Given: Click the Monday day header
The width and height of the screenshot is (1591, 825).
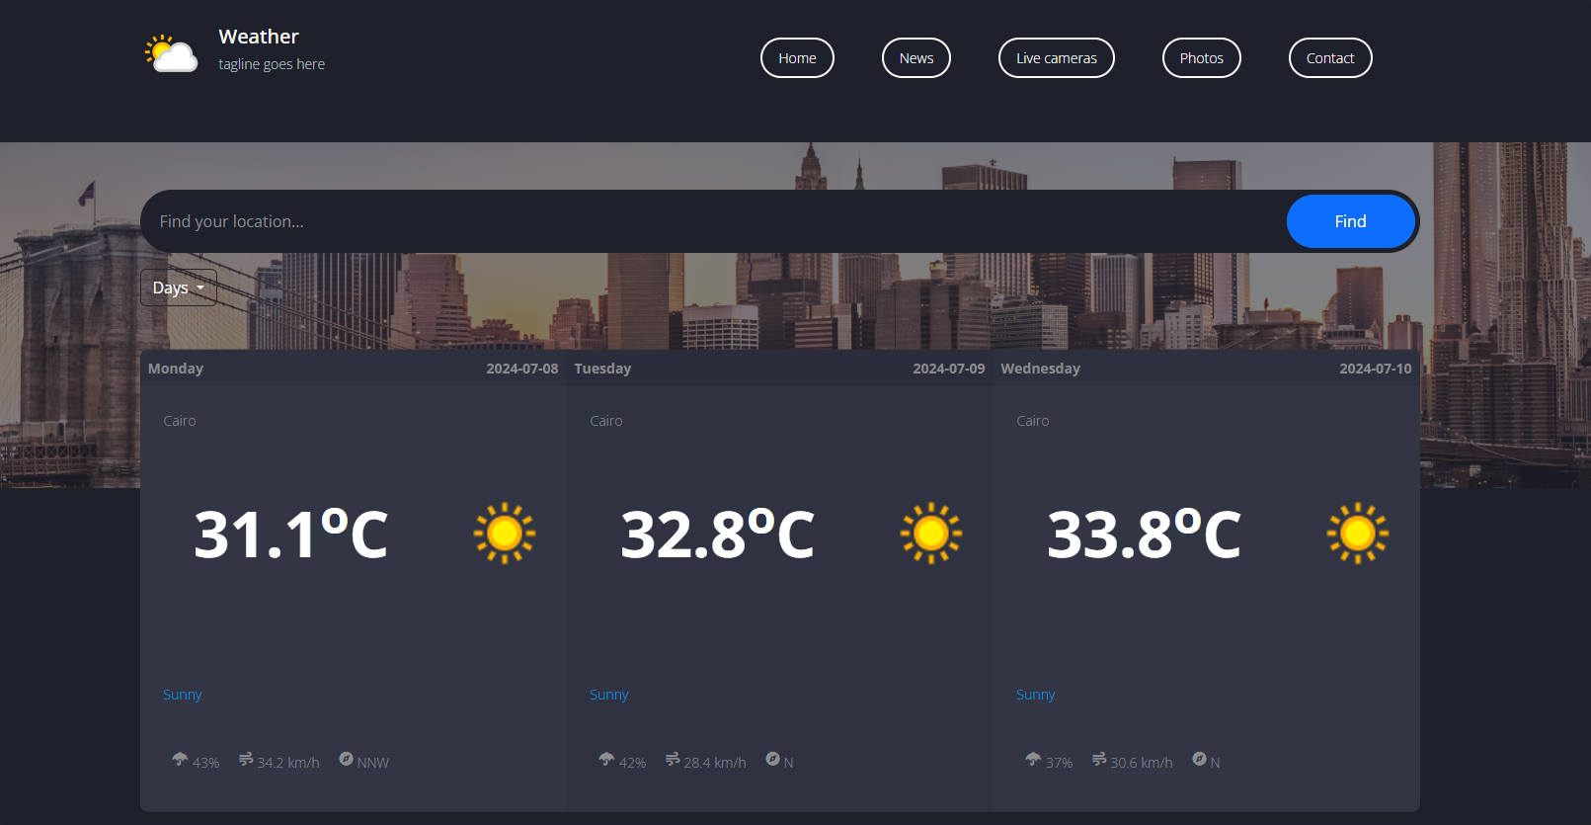Looking at the screenshot, I should pyautogui.click(x=176, y=369).
